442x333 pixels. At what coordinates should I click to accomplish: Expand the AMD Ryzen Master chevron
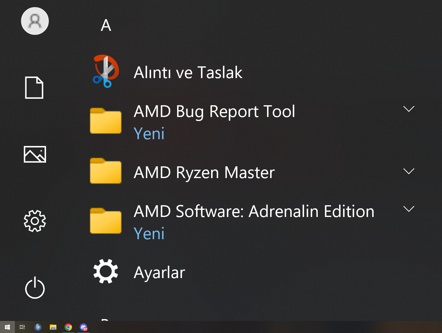[409, 171]
